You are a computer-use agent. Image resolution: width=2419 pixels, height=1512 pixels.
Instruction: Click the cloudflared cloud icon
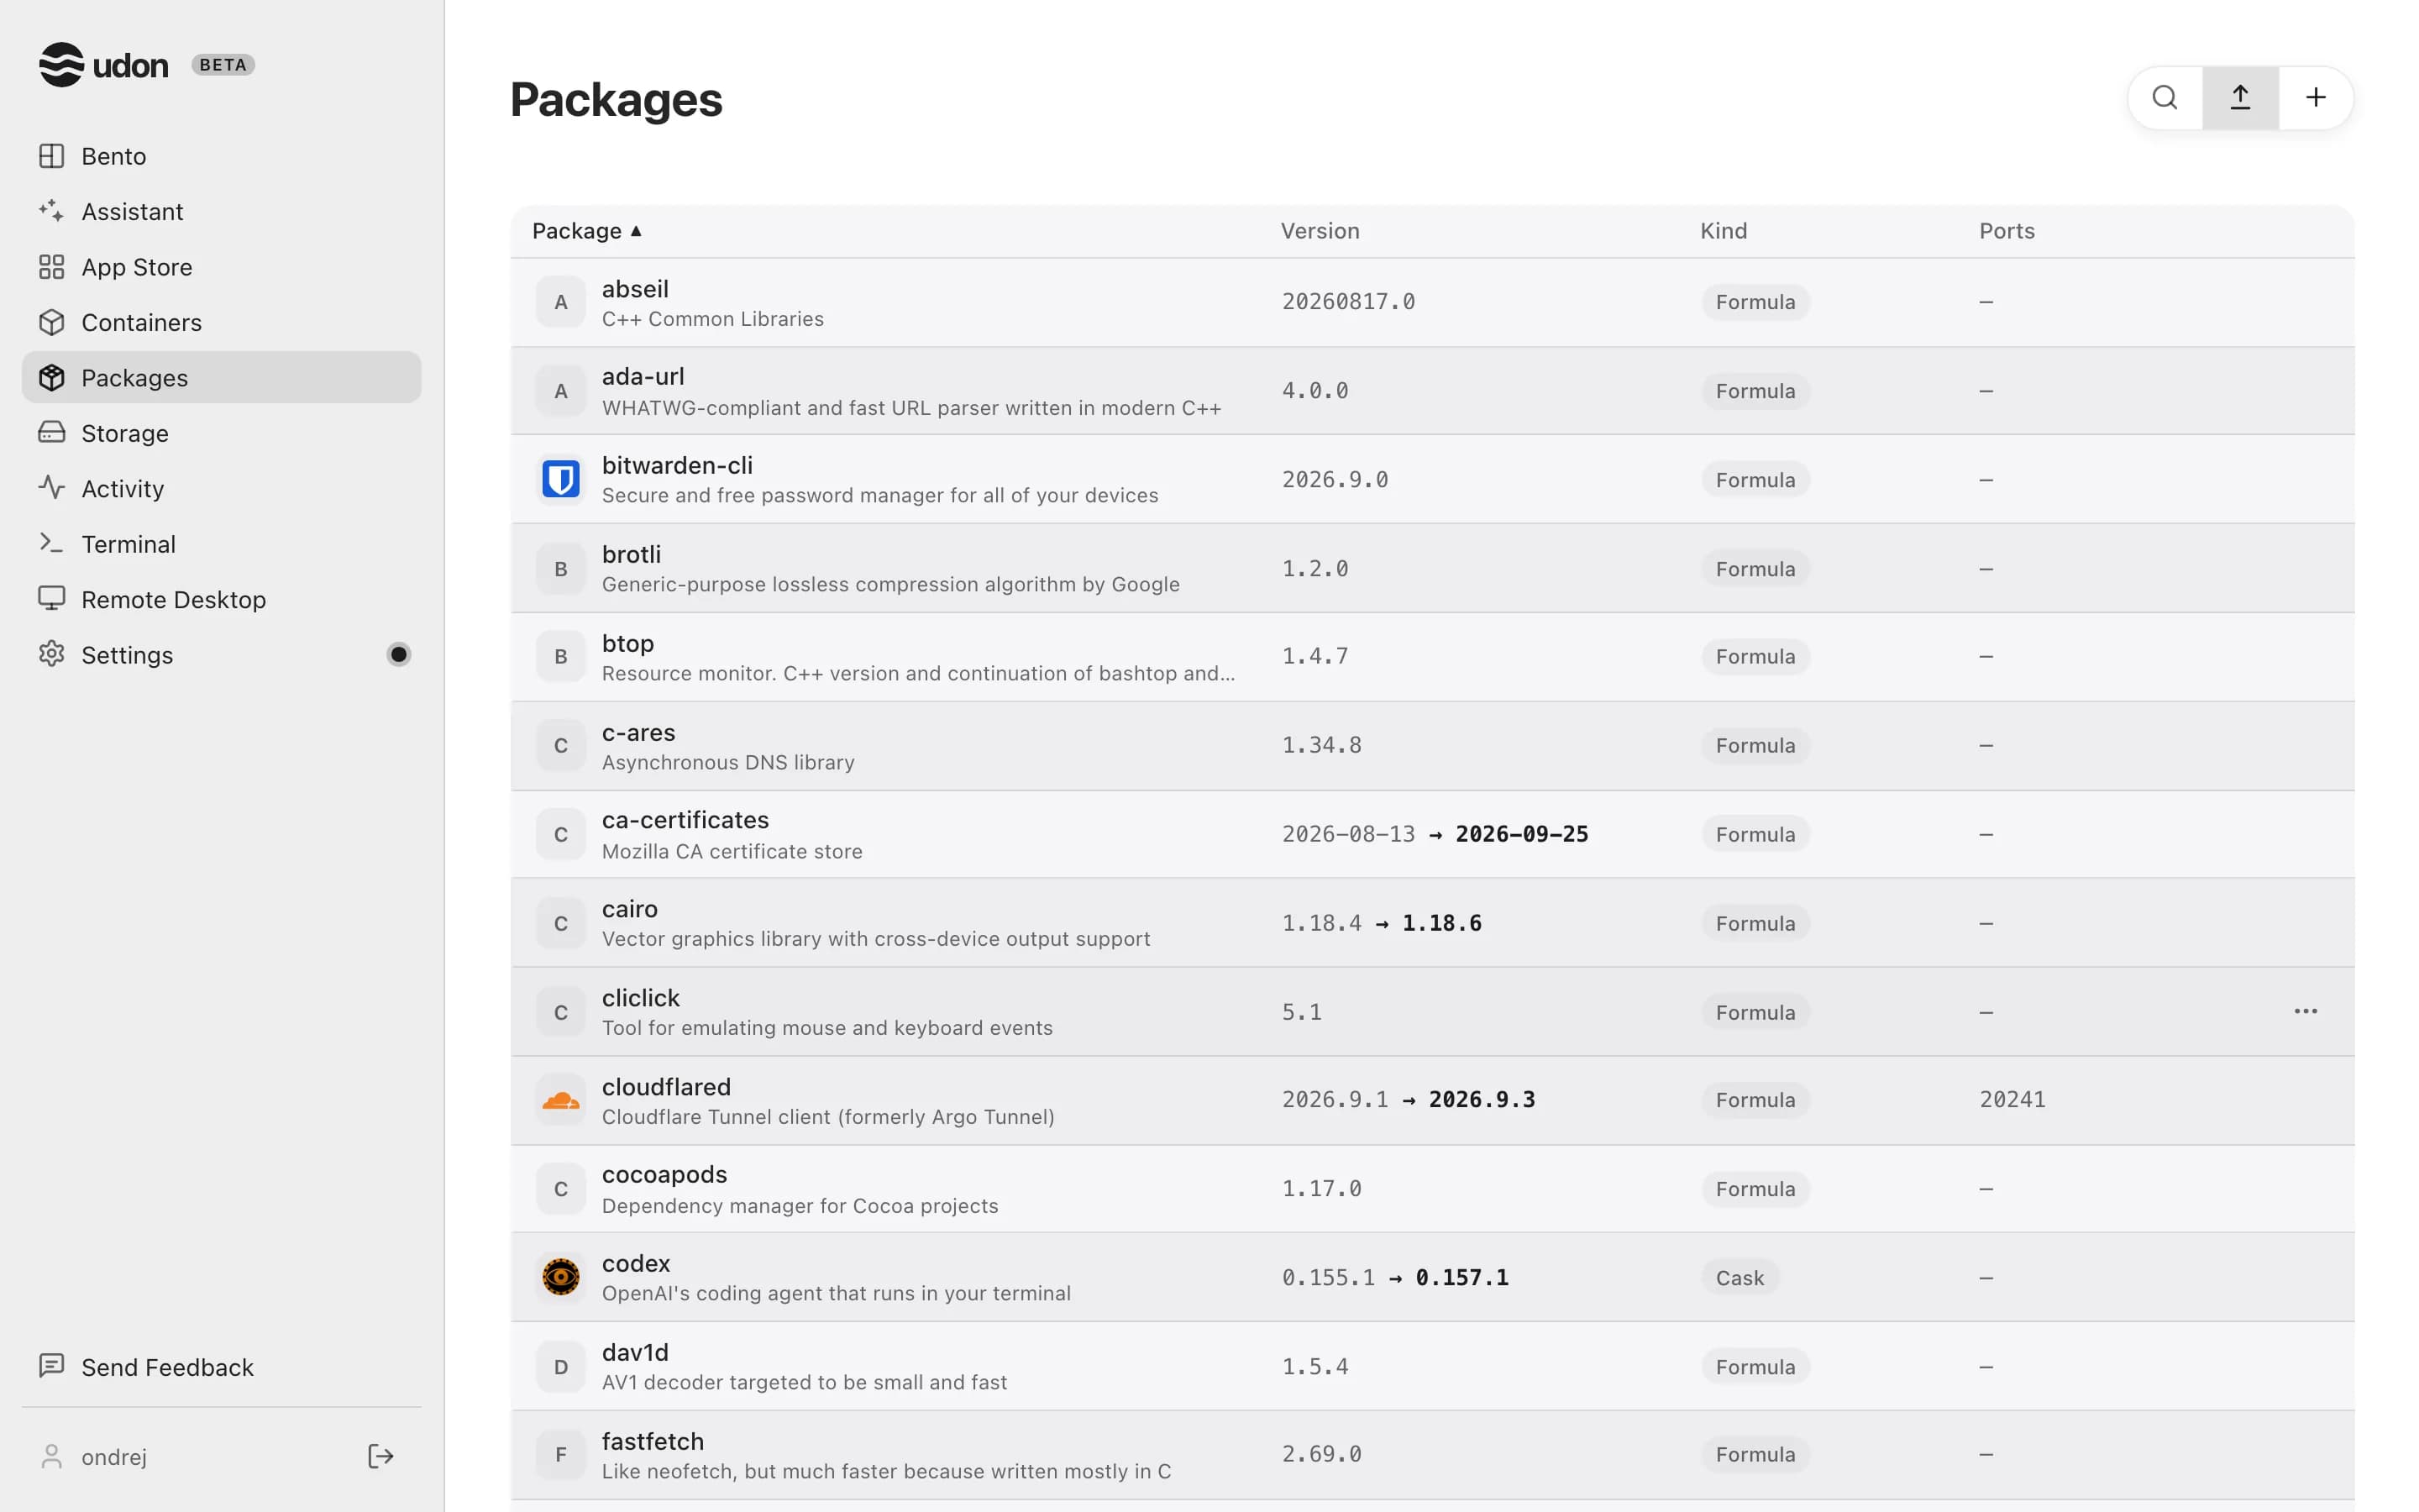tap(561, 1100)
